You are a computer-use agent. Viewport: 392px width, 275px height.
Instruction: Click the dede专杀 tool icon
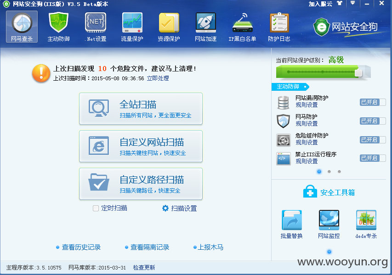[366, 220]
